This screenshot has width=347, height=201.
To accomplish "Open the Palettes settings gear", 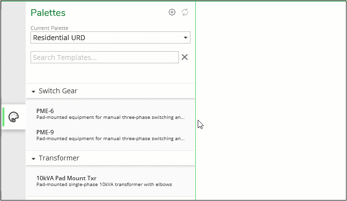I will click(x=172, y=12).
